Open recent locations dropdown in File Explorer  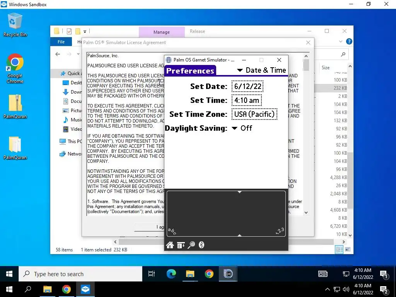78,54
